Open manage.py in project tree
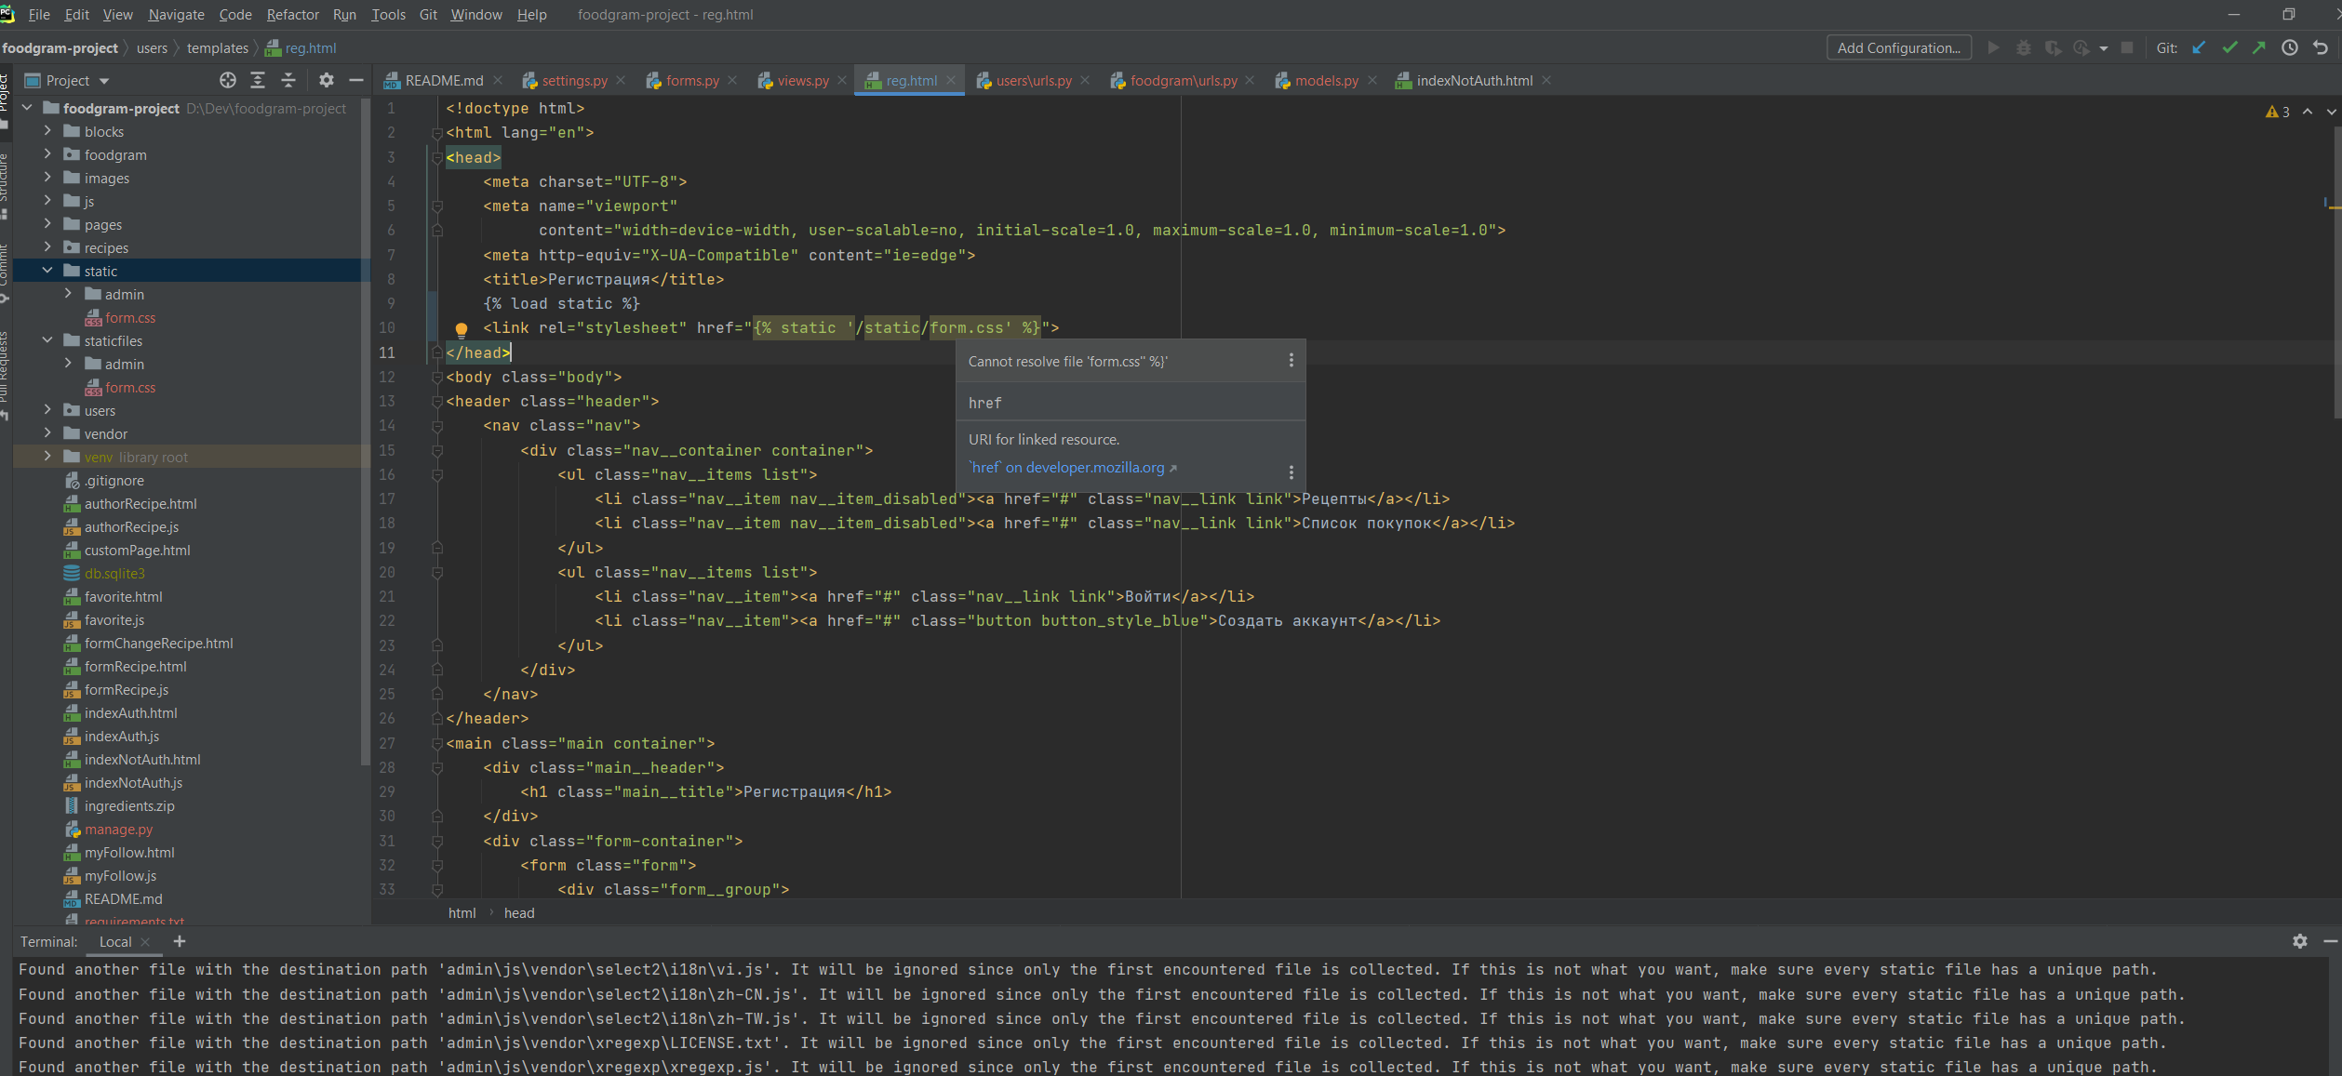 coord(118,829)
